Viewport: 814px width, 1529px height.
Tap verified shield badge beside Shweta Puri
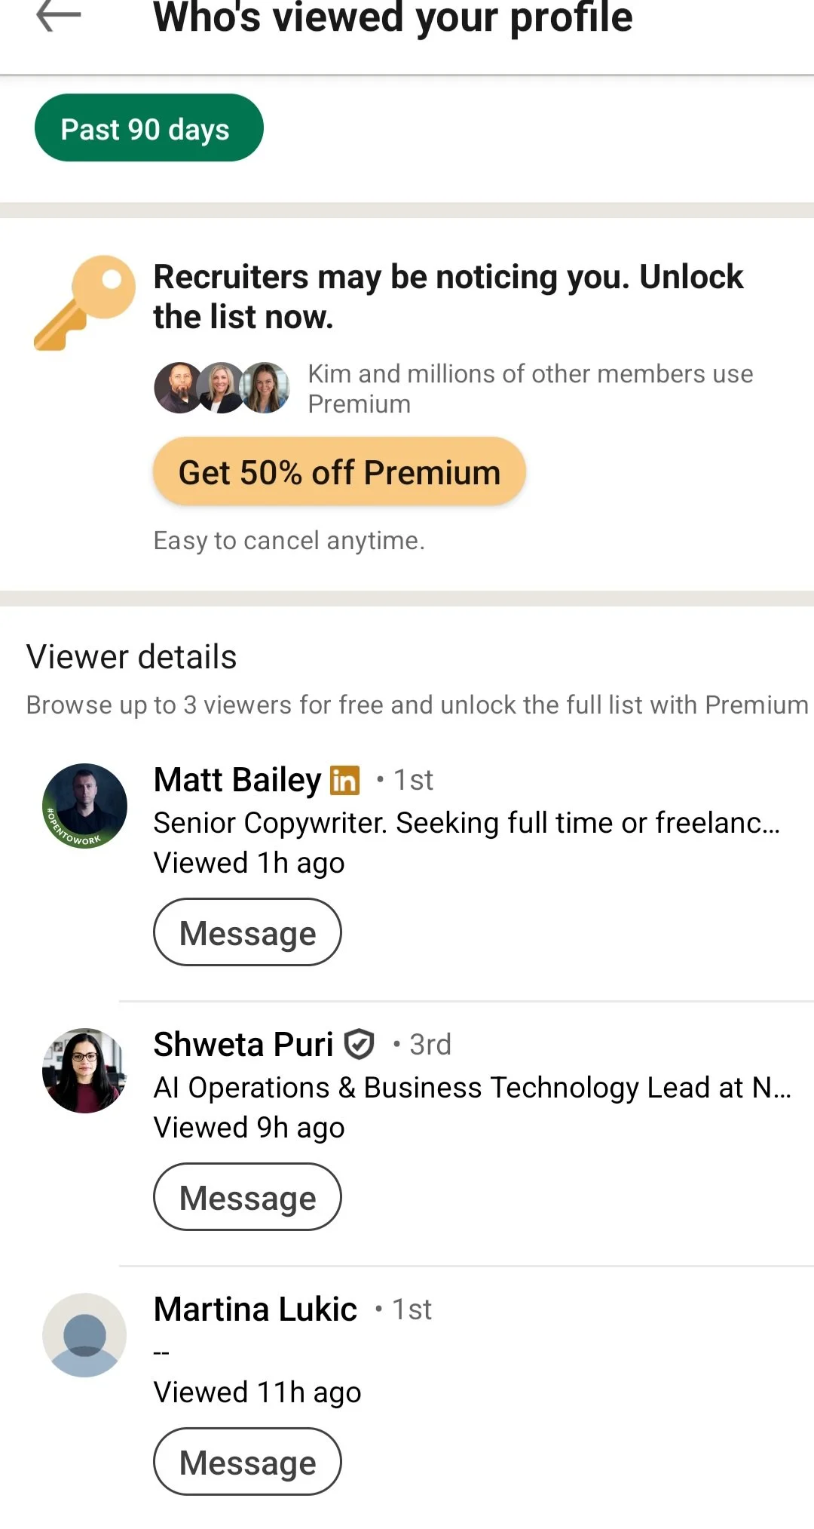[x=359, y=1045]
